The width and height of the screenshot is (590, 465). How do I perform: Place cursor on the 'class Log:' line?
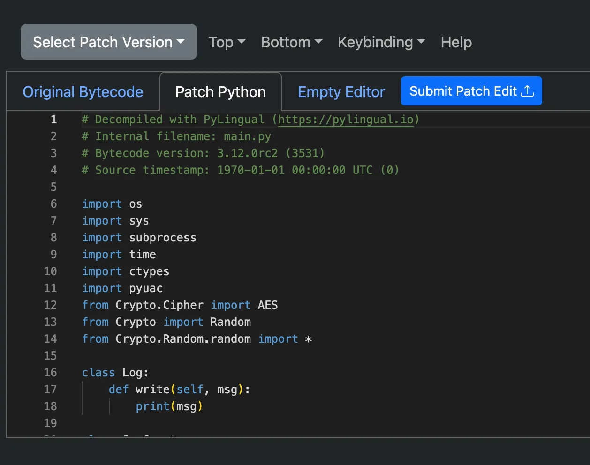(x=115, y=373)
